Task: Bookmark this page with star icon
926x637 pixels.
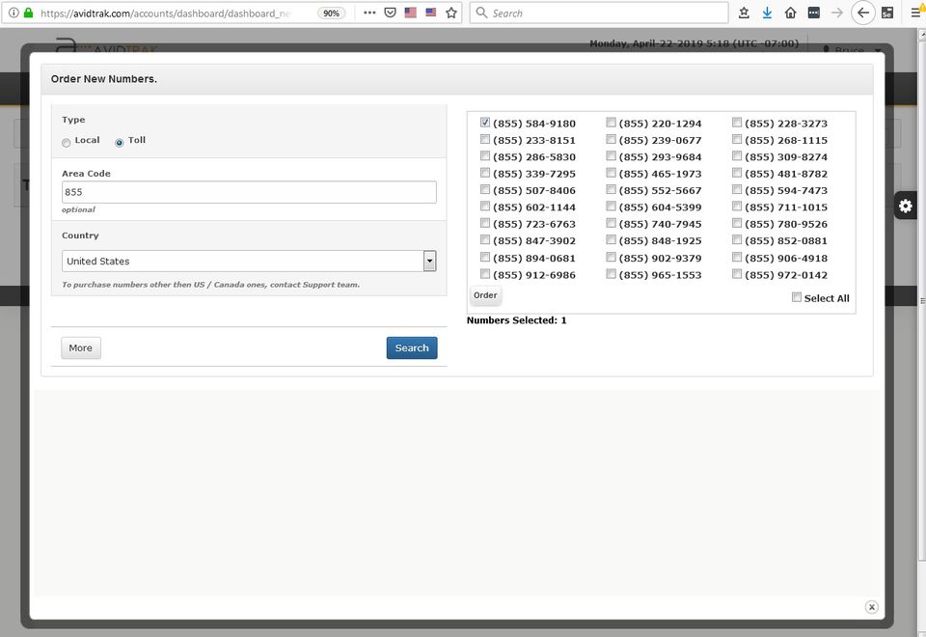Action: point(451,13)
